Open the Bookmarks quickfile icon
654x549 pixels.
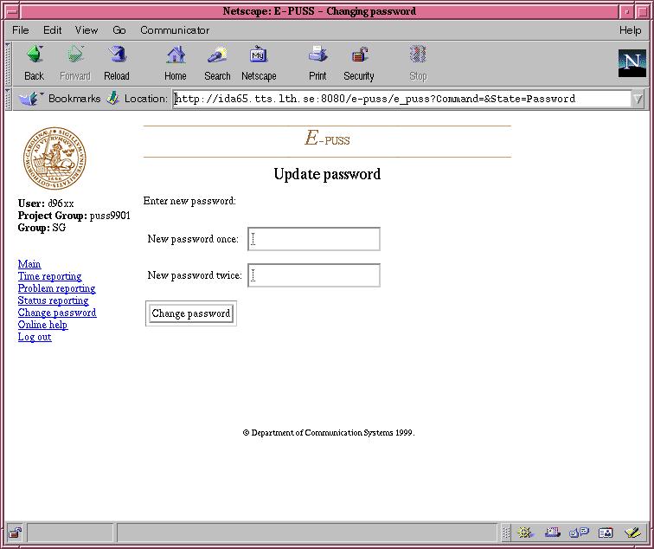point(29,99)
